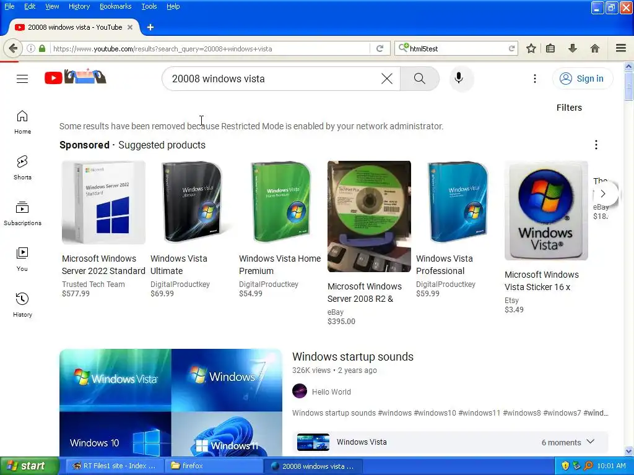Viewport: 634px width, 475px height.
Task: Open History in the sidebar
Action: tap(22, 304)
